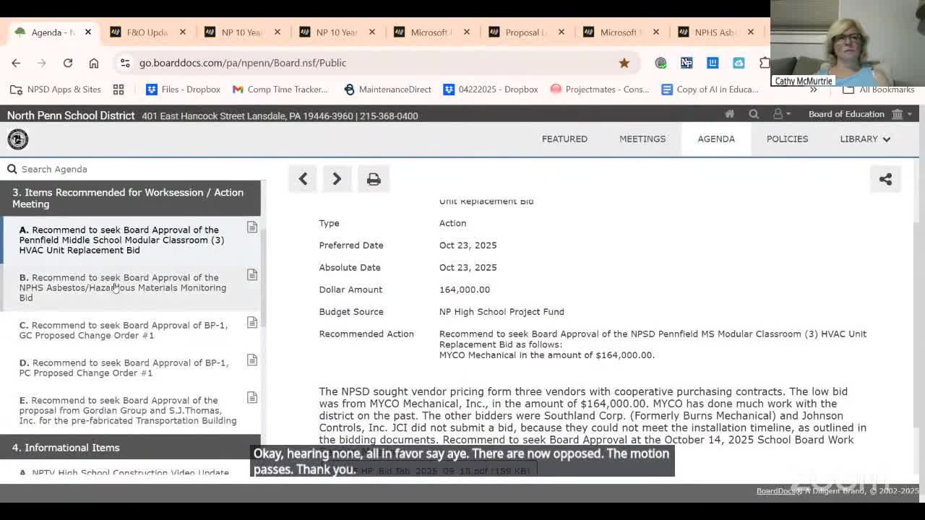Close the Agenda browser tab
Screen dimensions: 925x520
[88, 32]
